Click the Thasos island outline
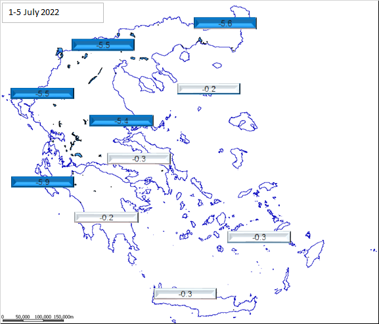This screenshot has height=324, width=379. click(x=185, y=56)
